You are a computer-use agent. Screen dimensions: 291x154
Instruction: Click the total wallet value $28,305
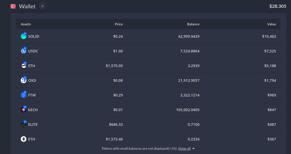[278, 6]
